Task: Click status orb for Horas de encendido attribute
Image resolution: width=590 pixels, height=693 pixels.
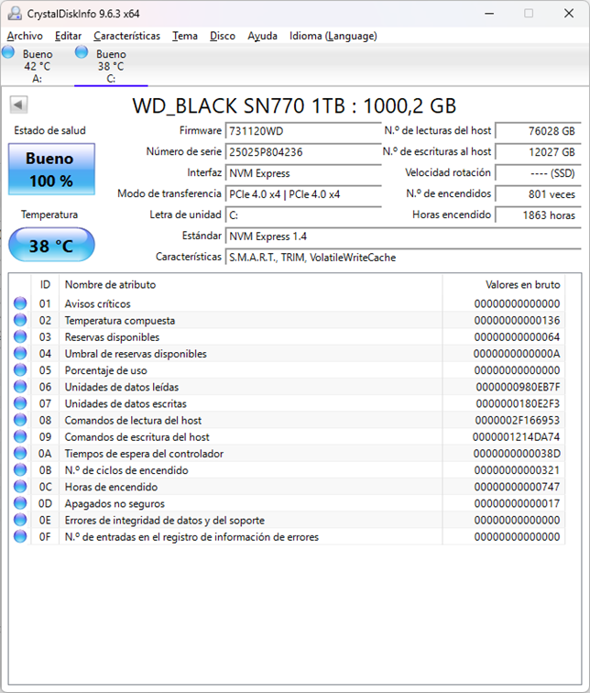Action: click(20, 487)
